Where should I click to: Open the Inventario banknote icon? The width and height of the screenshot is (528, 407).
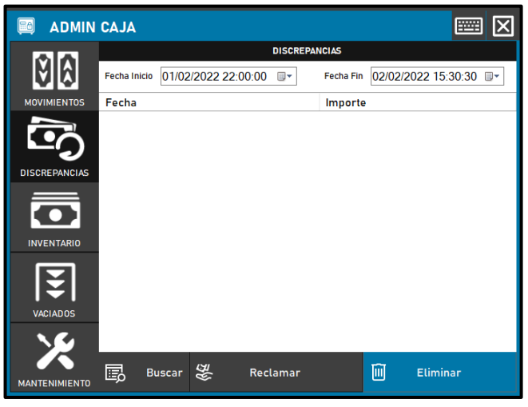click(54, 210)
